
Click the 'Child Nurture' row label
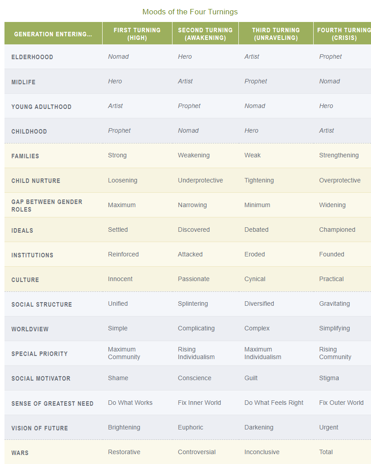click(x=36, y=181)
